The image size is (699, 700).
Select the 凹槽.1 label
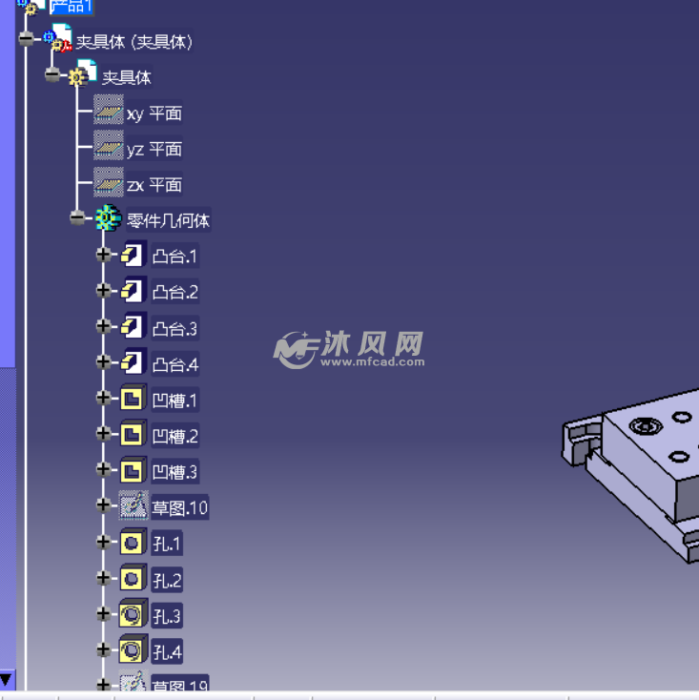(x=175, y=401)
